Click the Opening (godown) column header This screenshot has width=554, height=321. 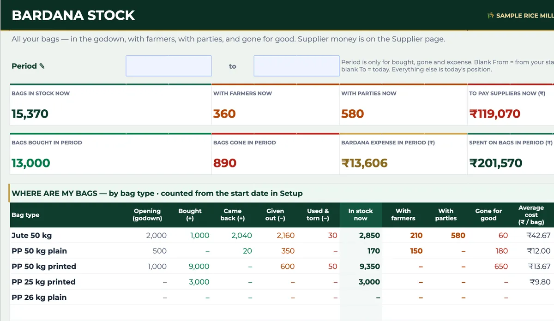coord(147,214)
